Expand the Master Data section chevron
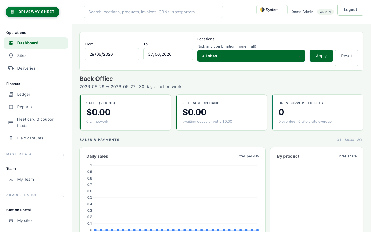 (63, 154)
